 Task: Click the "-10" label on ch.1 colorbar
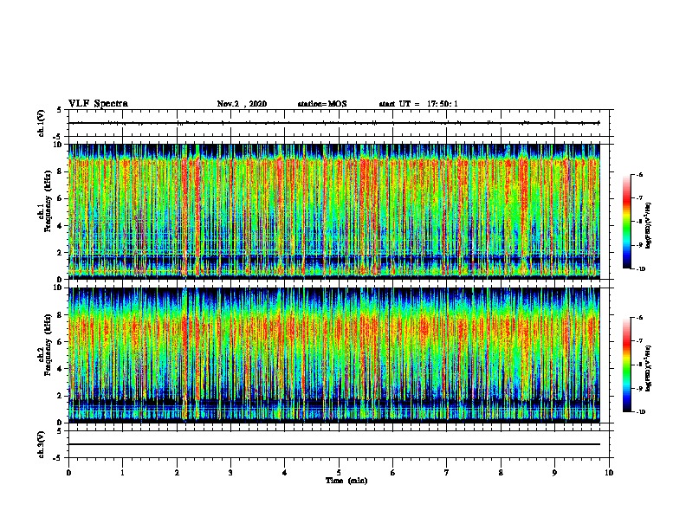click(x=641, y=269)
